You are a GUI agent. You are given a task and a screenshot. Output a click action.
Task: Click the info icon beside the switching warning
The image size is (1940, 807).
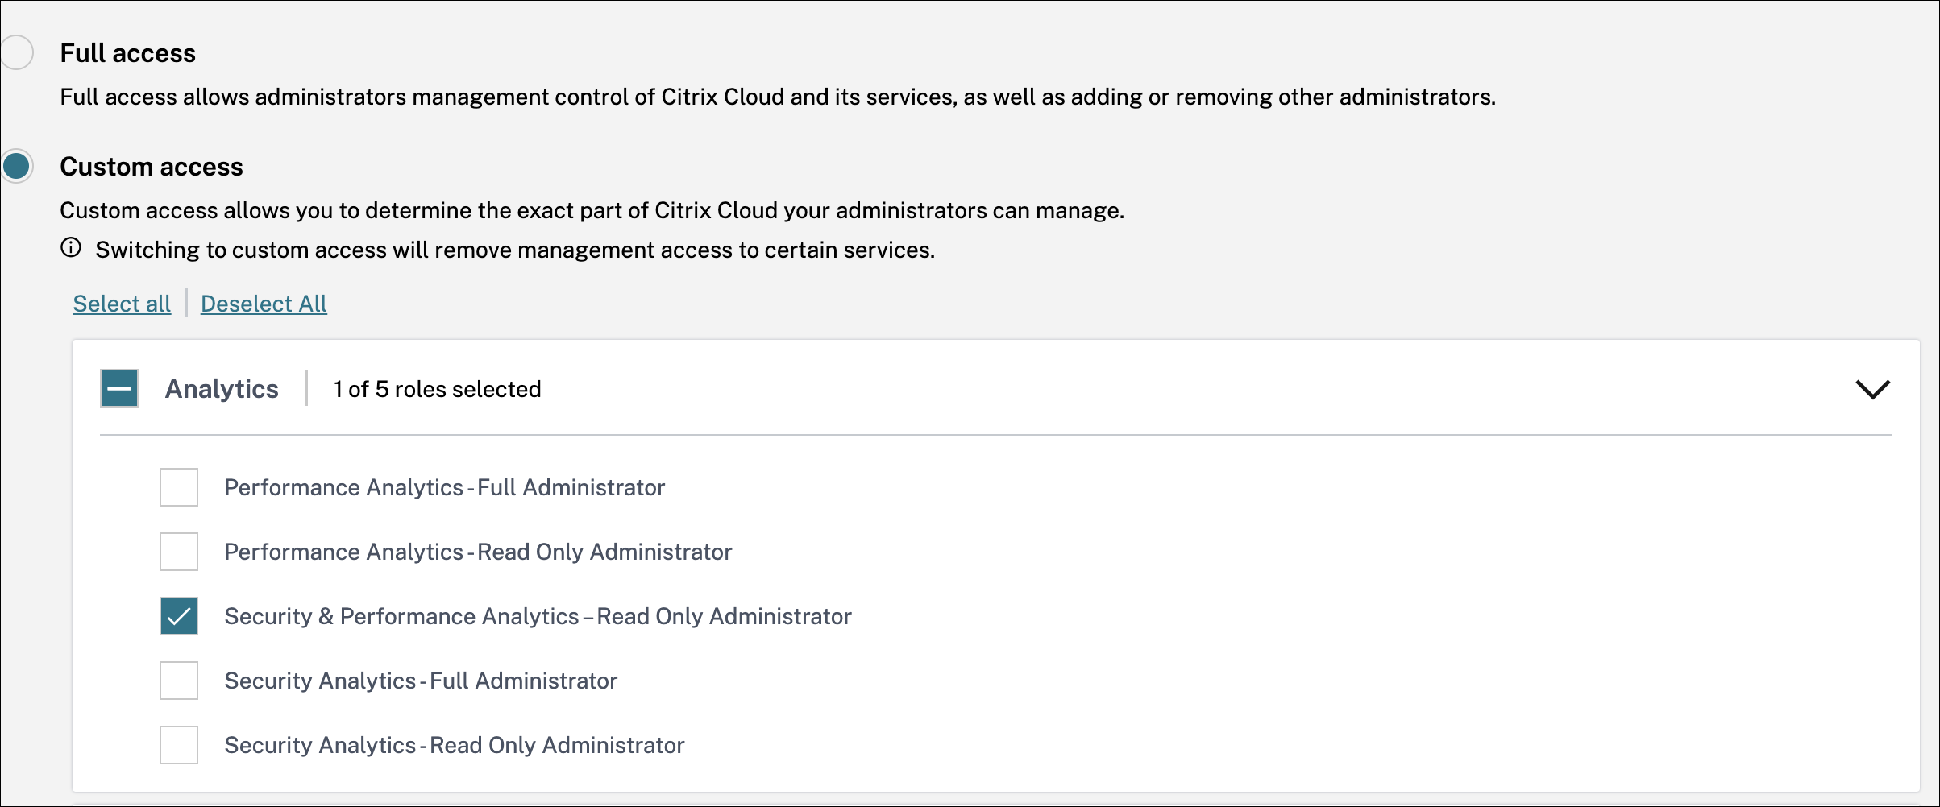[x=71, y=248]
